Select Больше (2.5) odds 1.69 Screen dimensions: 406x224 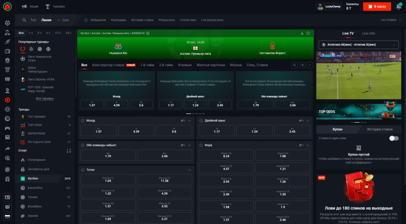[108, 218]
